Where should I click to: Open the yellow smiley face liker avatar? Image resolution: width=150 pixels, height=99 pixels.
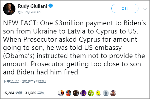[x=98, y=93]
